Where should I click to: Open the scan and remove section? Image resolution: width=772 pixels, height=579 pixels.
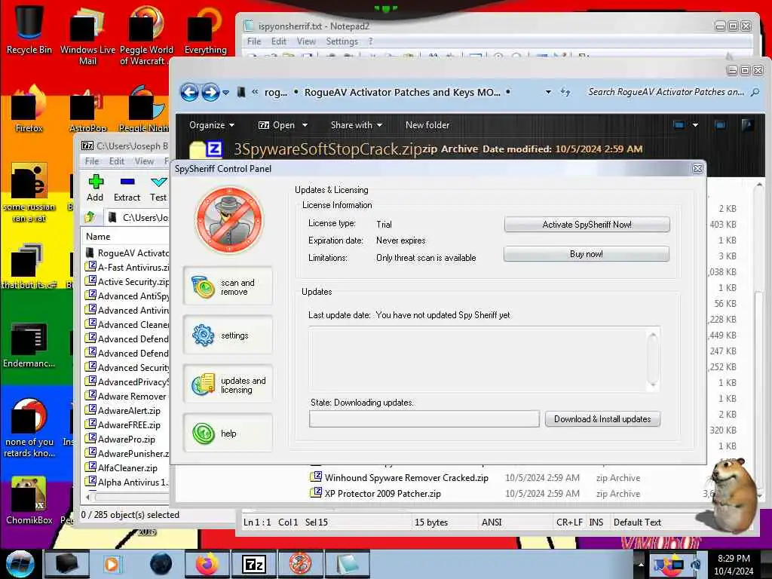coord(228,286)
